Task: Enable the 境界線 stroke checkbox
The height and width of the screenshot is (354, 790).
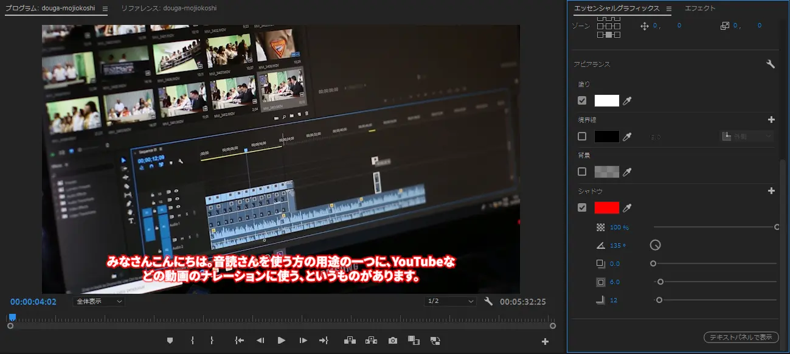Action: click(581, 136)
